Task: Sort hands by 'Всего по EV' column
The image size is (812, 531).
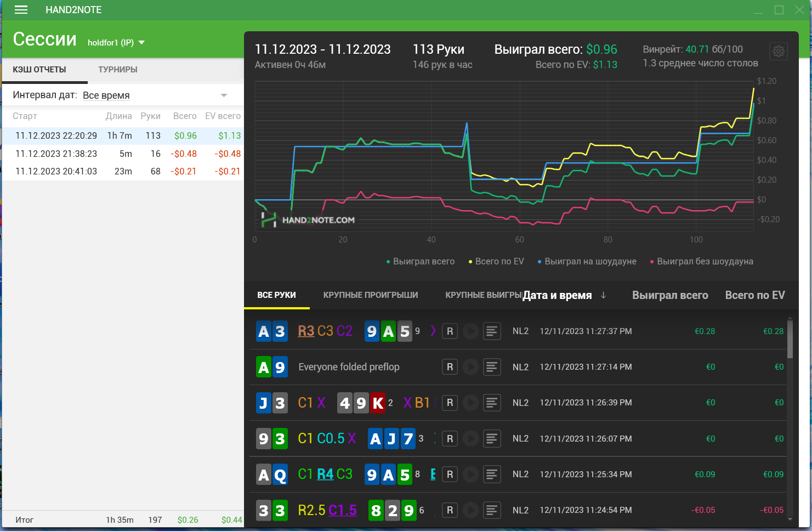Action: pyautogui.click(x=755, y=295)
